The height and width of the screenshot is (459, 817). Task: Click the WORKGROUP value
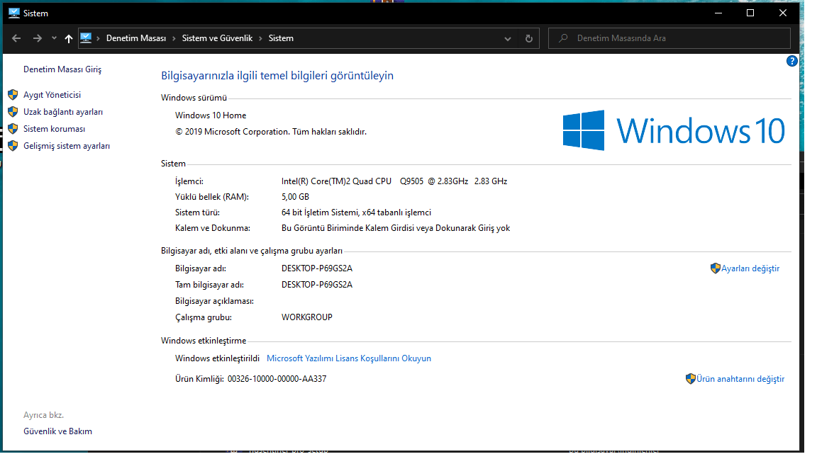point(307,317)
